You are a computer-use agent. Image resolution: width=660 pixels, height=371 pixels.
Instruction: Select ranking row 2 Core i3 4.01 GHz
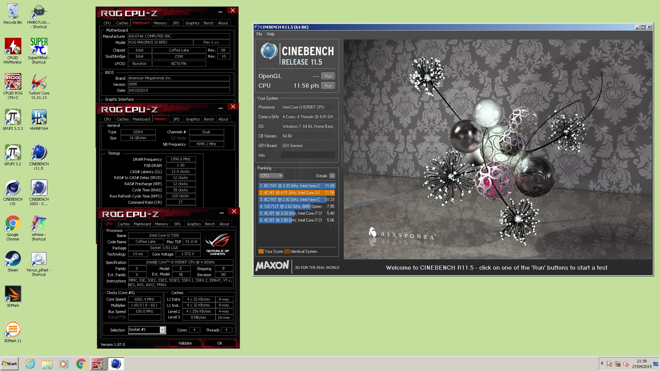click(x=297, y=193)
